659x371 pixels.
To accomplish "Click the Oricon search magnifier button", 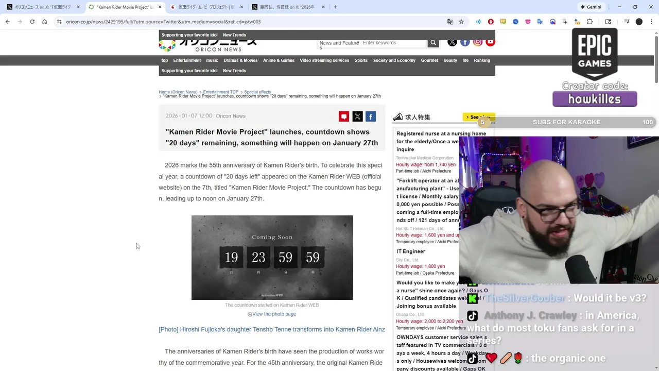I will 433,43.
